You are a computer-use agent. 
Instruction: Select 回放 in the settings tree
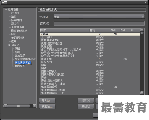(14, 34)
